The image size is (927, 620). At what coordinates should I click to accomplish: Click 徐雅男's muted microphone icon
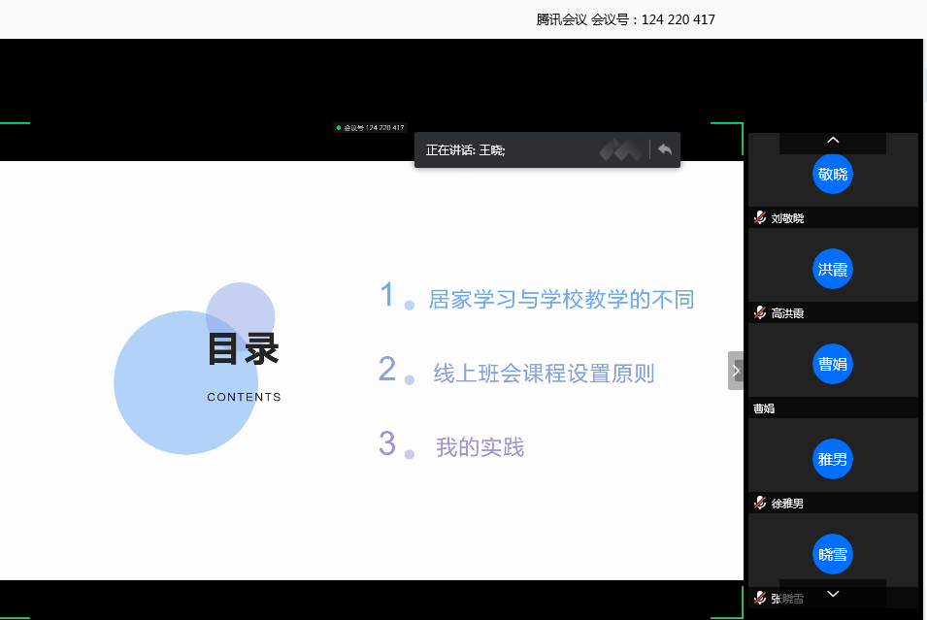(760, 503)
